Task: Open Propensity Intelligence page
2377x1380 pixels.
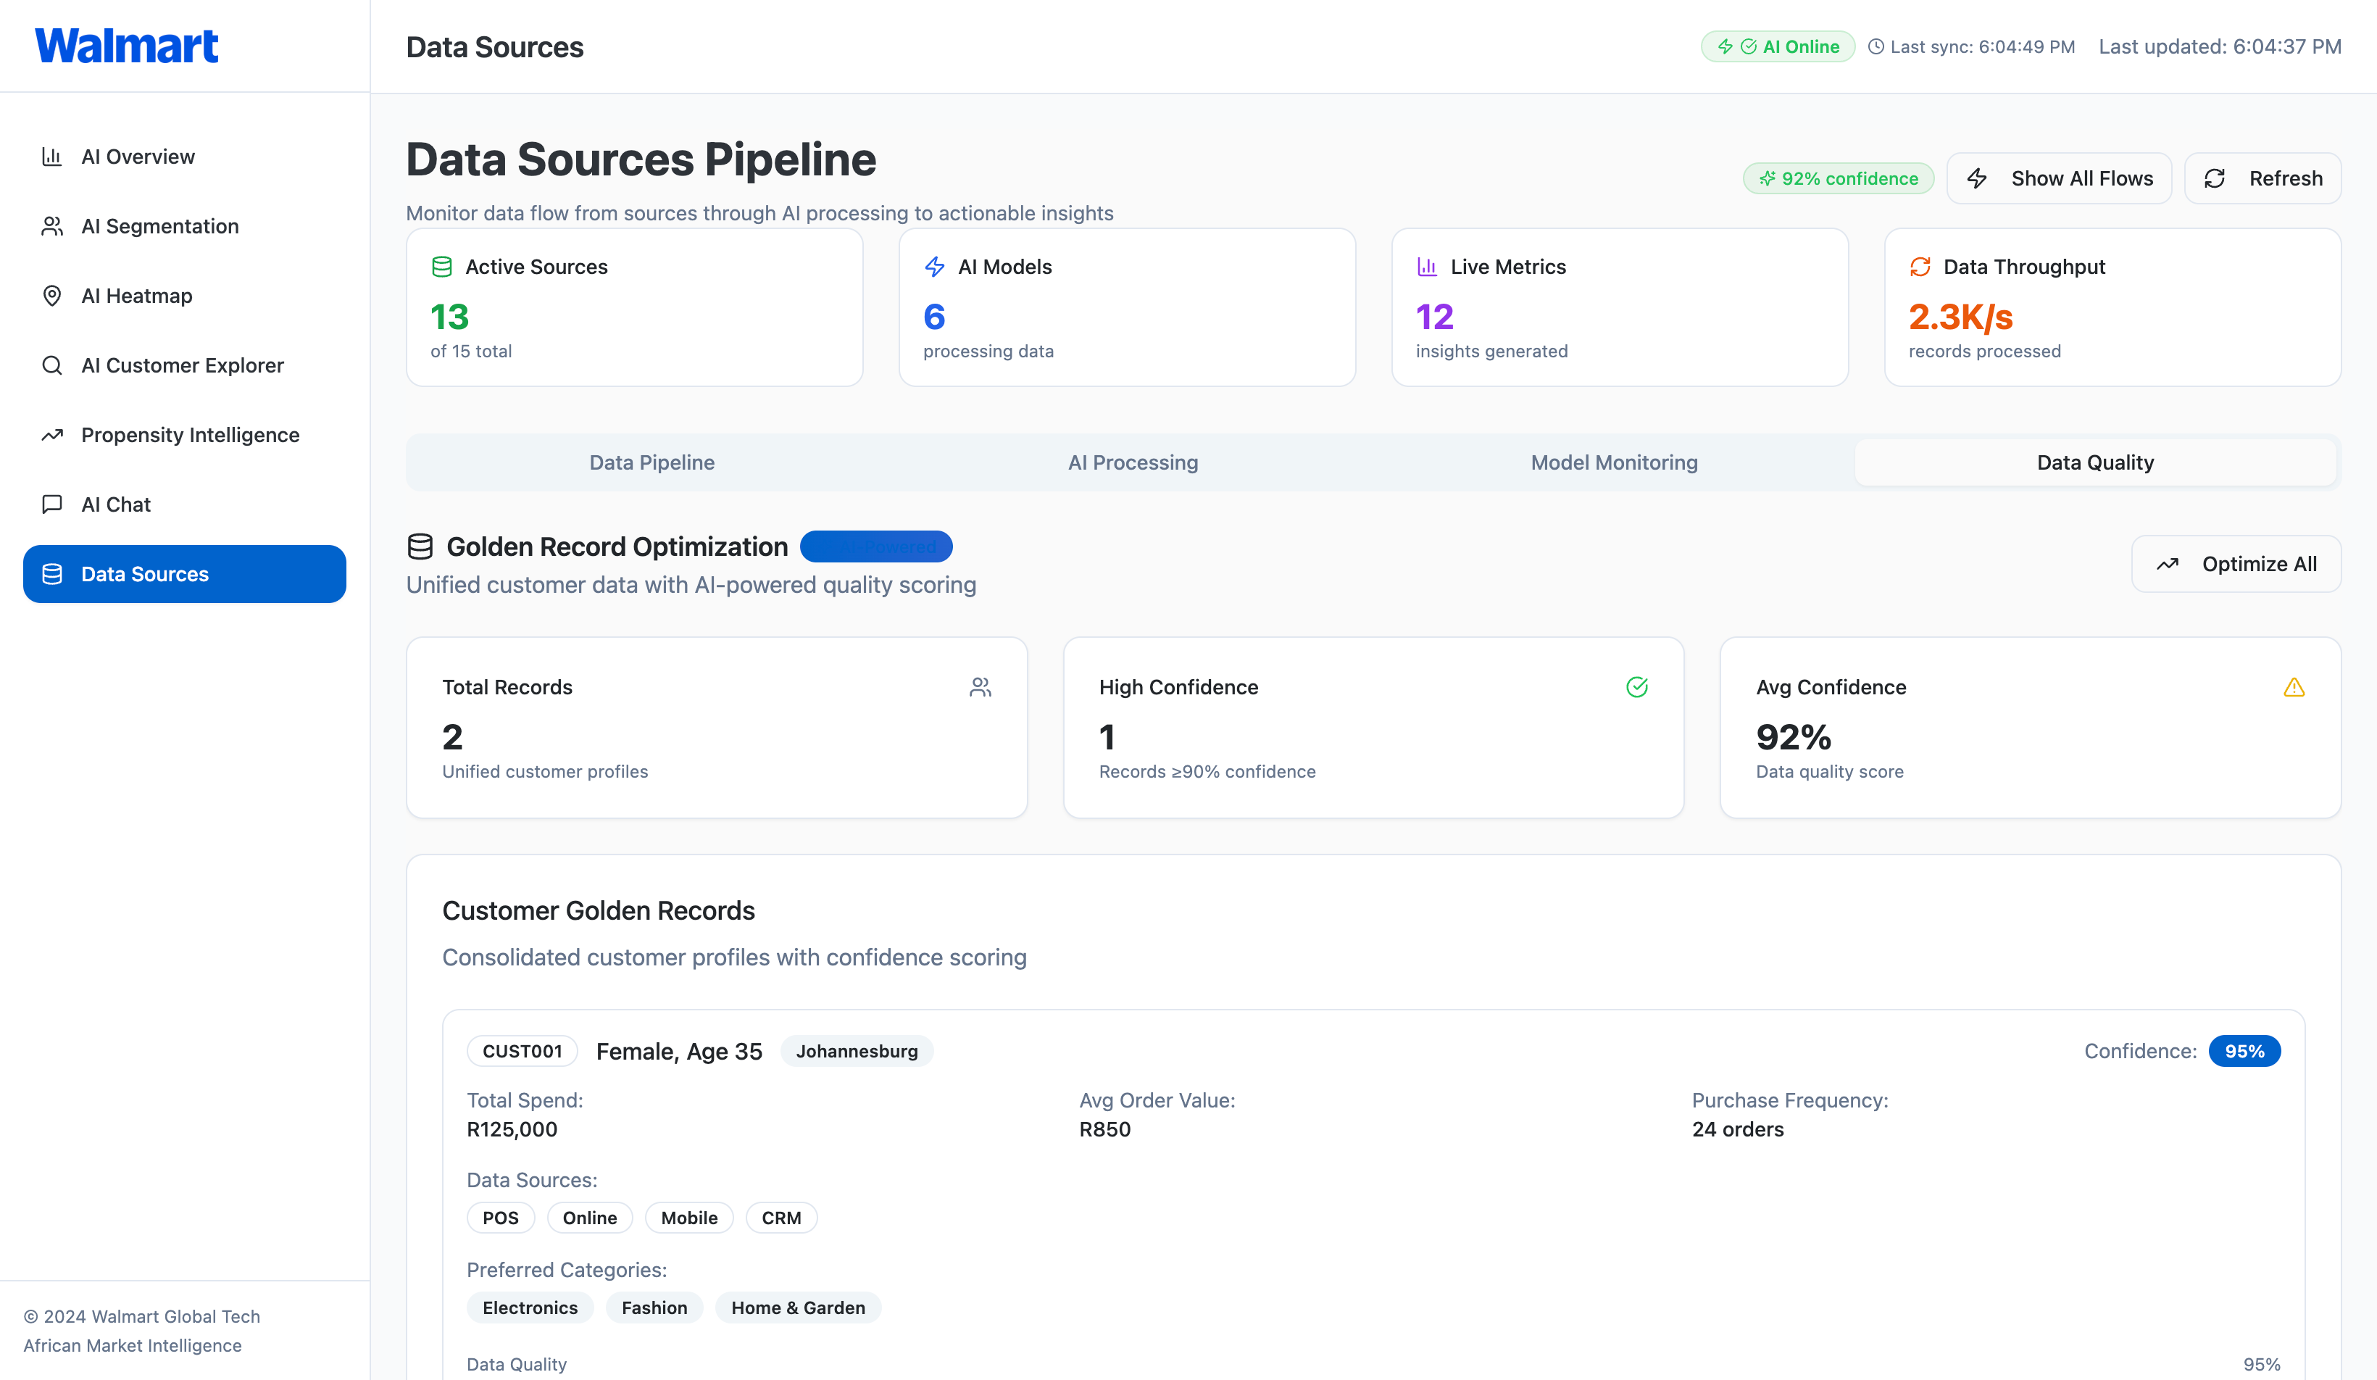Action: (x=185, y=435)
